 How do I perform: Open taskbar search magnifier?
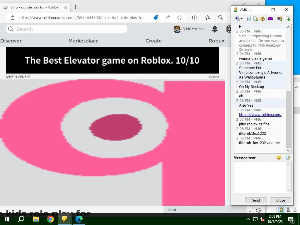pos(21,219)
